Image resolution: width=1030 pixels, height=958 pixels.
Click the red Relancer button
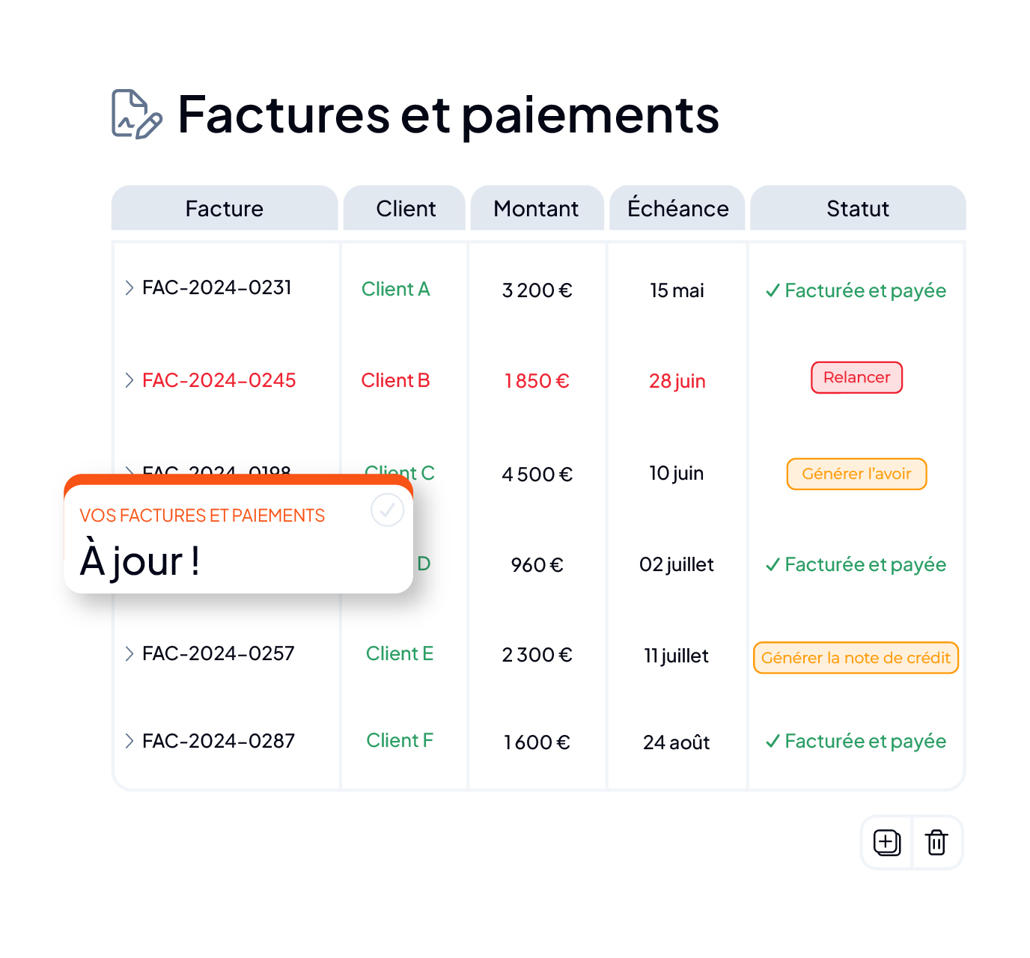[x=857, y=377]
